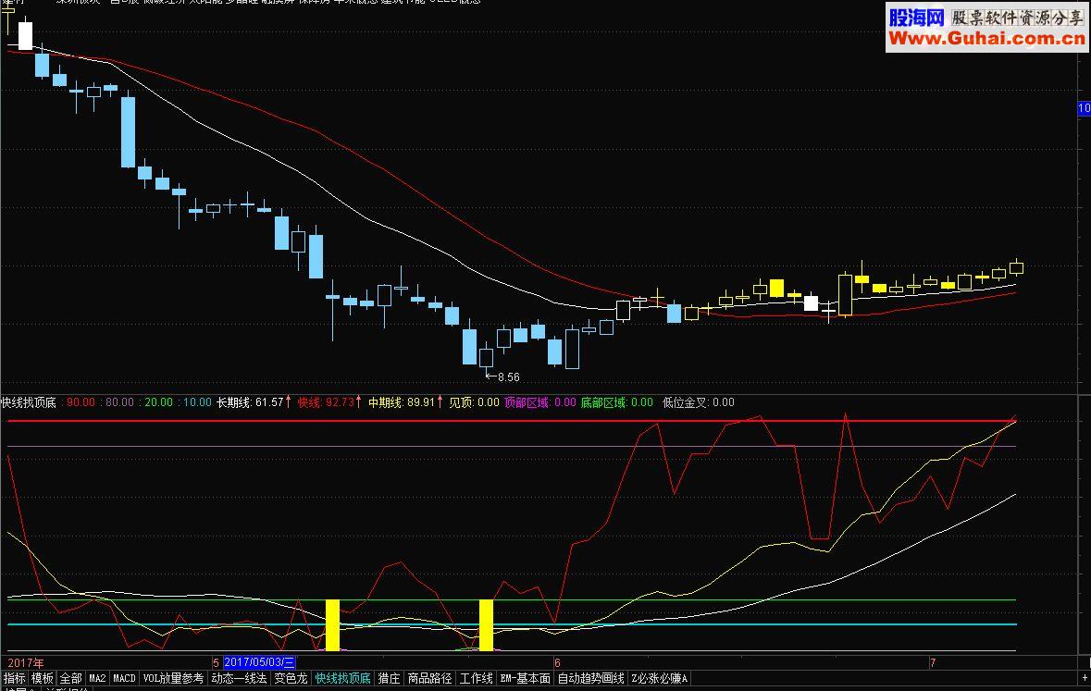Open the 指标 tab
Image resolution: width=1091 pixels, height=691 pixels.
pos(14,678)
